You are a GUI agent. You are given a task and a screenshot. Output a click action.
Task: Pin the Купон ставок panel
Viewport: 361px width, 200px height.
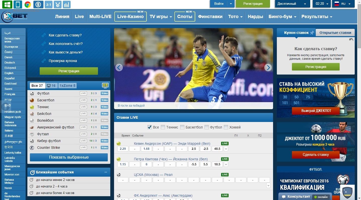click(312, 33)
